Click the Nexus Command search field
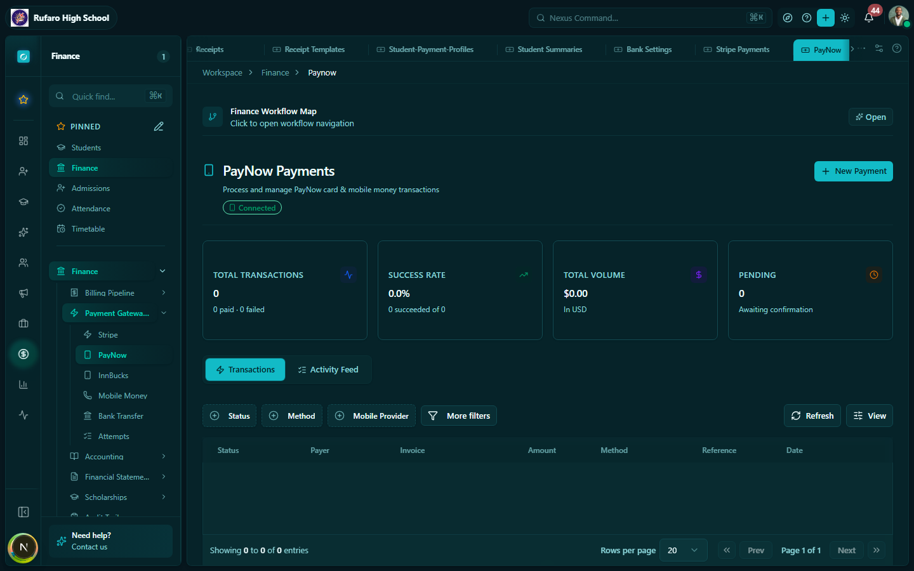This screenshot has width=914, height=571. pos(651,18)
